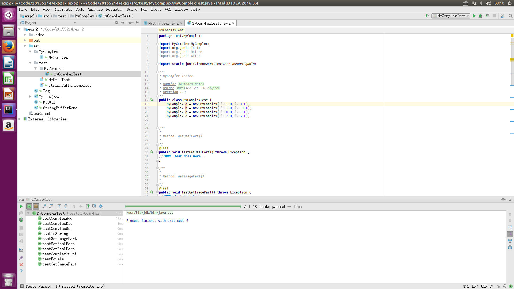Collapse the src folder
Image resolution: width=514 pixels, height=289 pixels.
25,46
